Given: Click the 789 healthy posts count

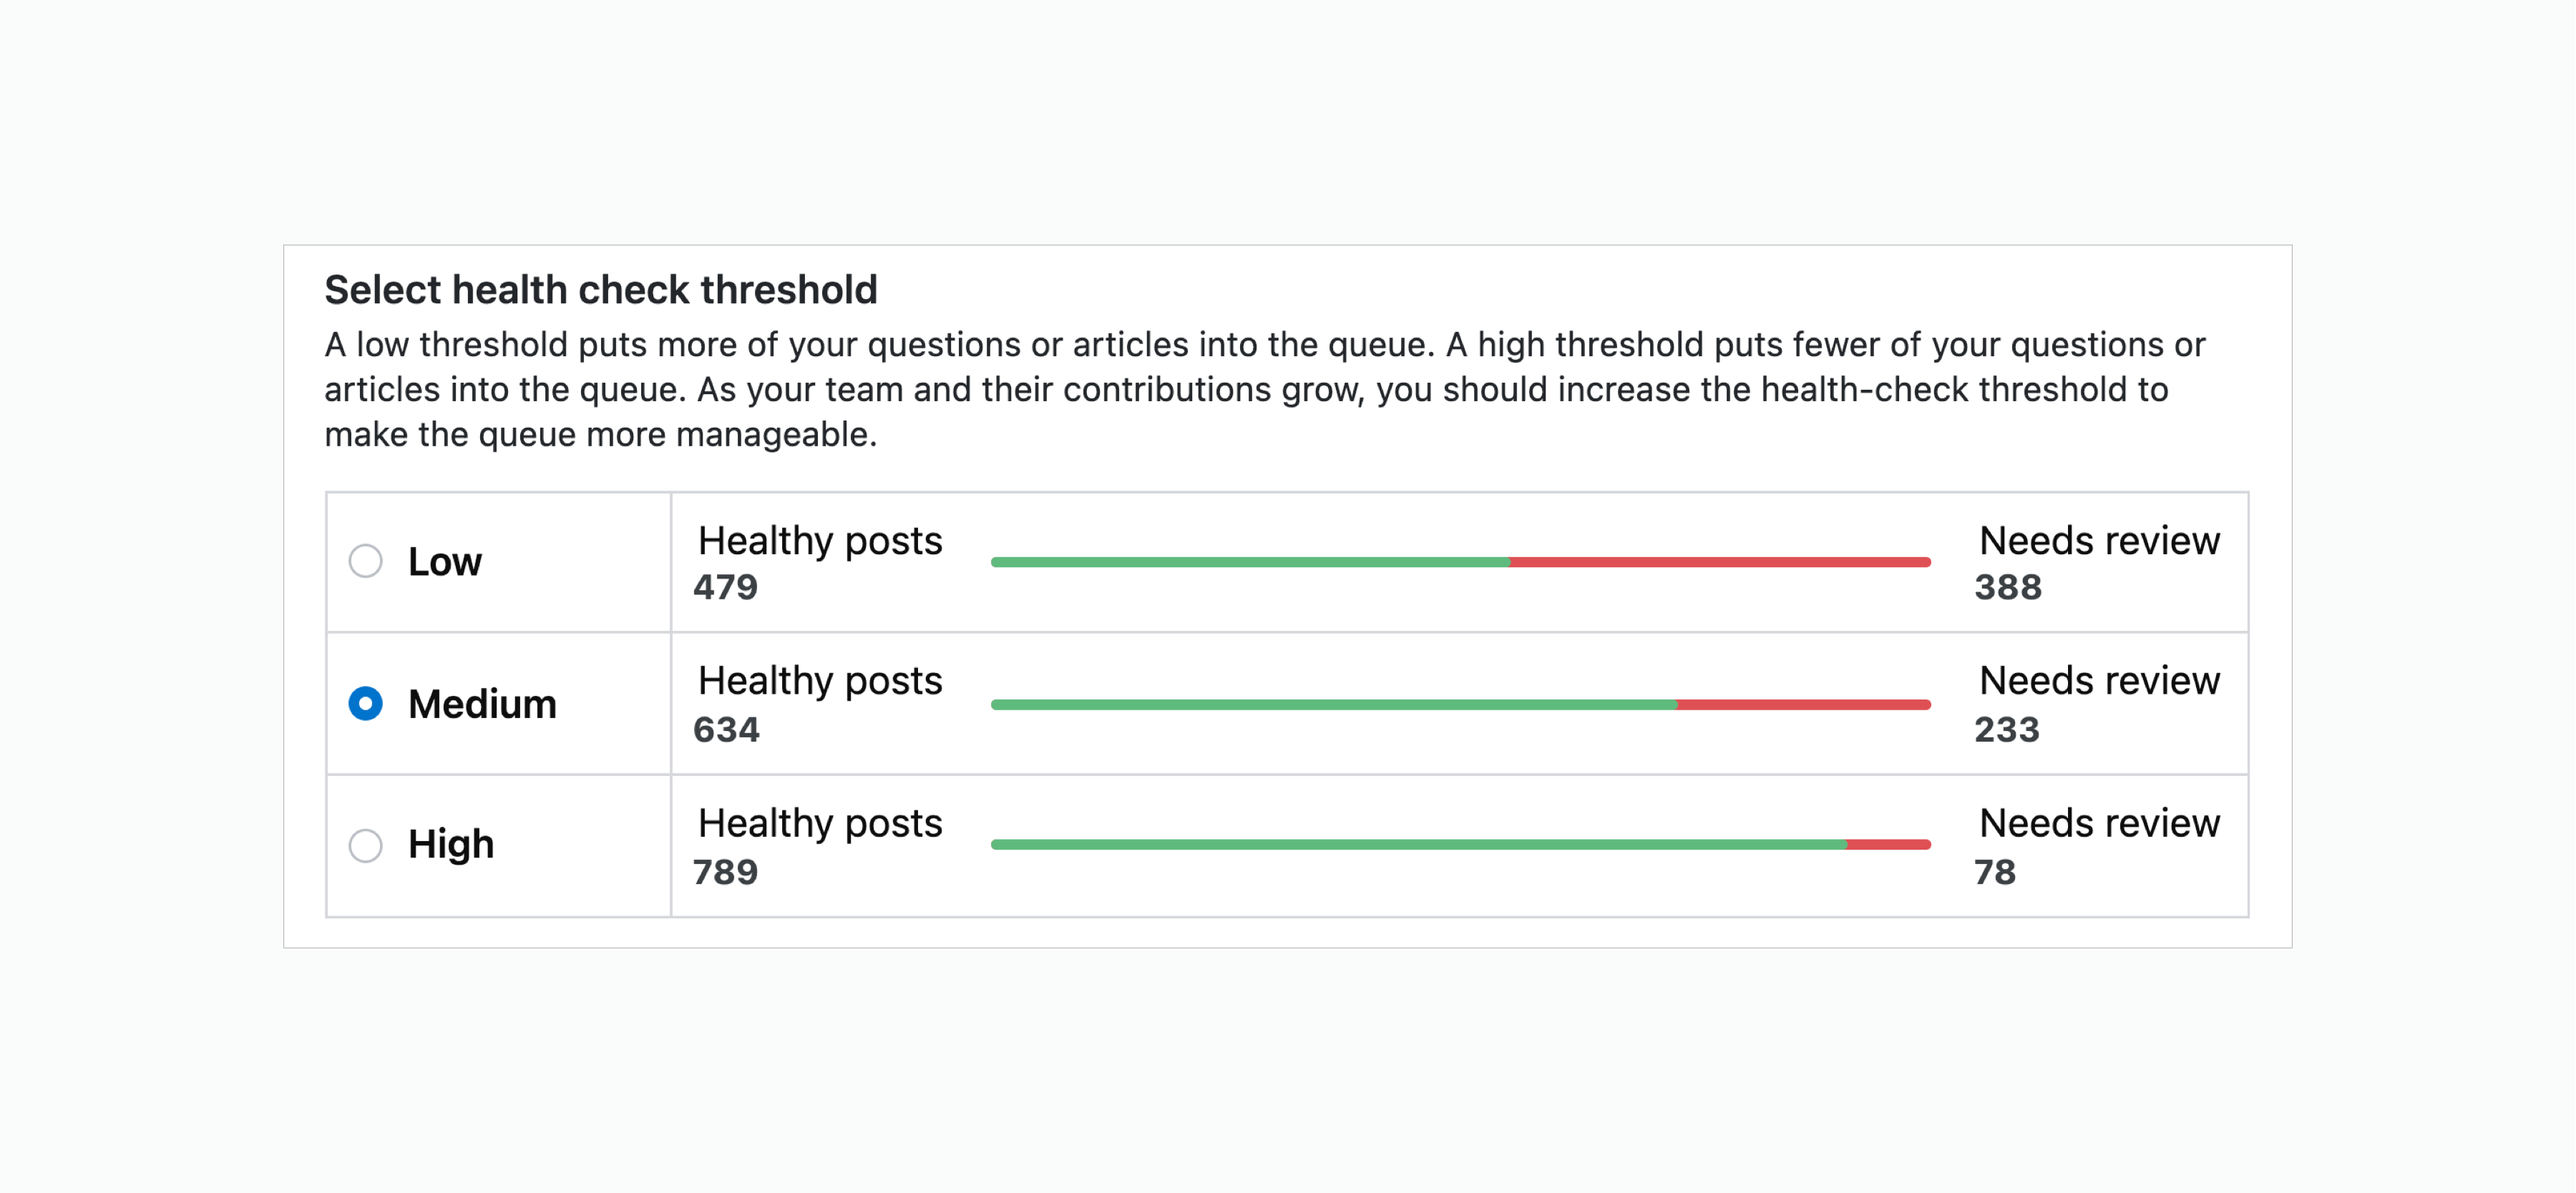Looking at the screenshot, I should click(x=726, y=873).
